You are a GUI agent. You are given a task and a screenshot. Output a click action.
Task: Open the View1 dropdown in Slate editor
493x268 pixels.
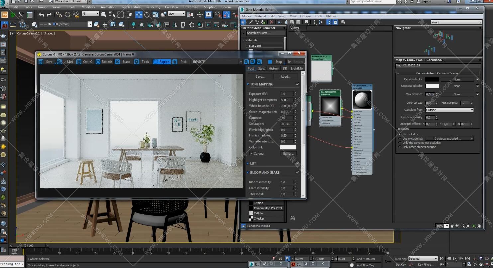point(456,22)
